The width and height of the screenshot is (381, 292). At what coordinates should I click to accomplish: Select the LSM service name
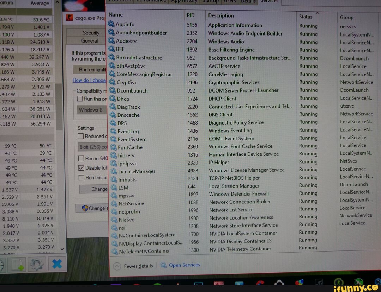123,188
